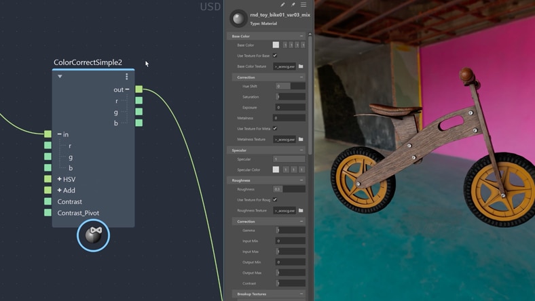This screenshot has height=301, width=535.
Task: Open the Base Color swatch
Action: [276, 45]
